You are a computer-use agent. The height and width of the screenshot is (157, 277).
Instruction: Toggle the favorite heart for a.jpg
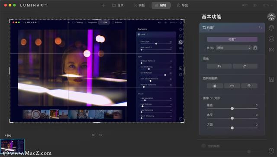[x=101, y=135]
